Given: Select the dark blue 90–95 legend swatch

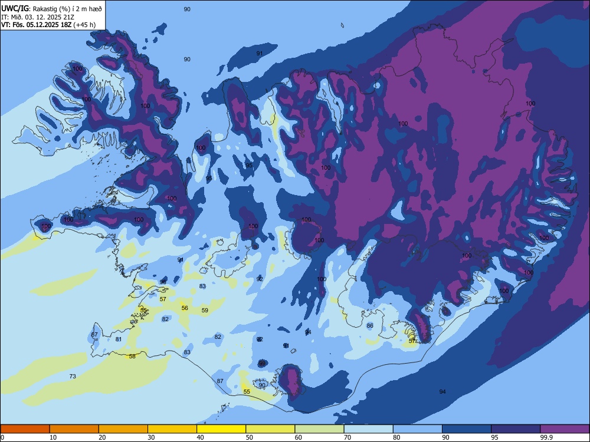Looking at the screenshot, I should coord(467,429).
